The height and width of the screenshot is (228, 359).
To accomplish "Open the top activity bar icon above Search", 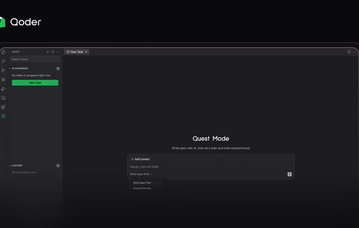I will (3, 52).
